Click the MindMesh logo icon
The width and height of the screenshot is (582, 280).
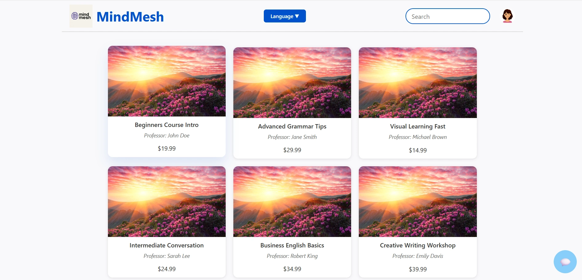click(x=81, y=16)
